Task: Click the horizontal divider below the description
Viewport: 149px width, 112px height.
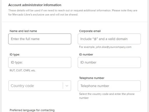Action: point(74,22)
